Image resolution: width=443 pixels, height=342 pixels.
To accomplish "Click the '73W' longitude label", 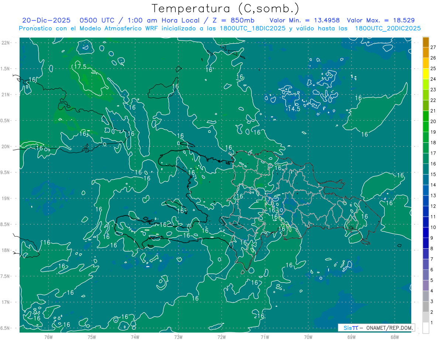I will (178, 337).
